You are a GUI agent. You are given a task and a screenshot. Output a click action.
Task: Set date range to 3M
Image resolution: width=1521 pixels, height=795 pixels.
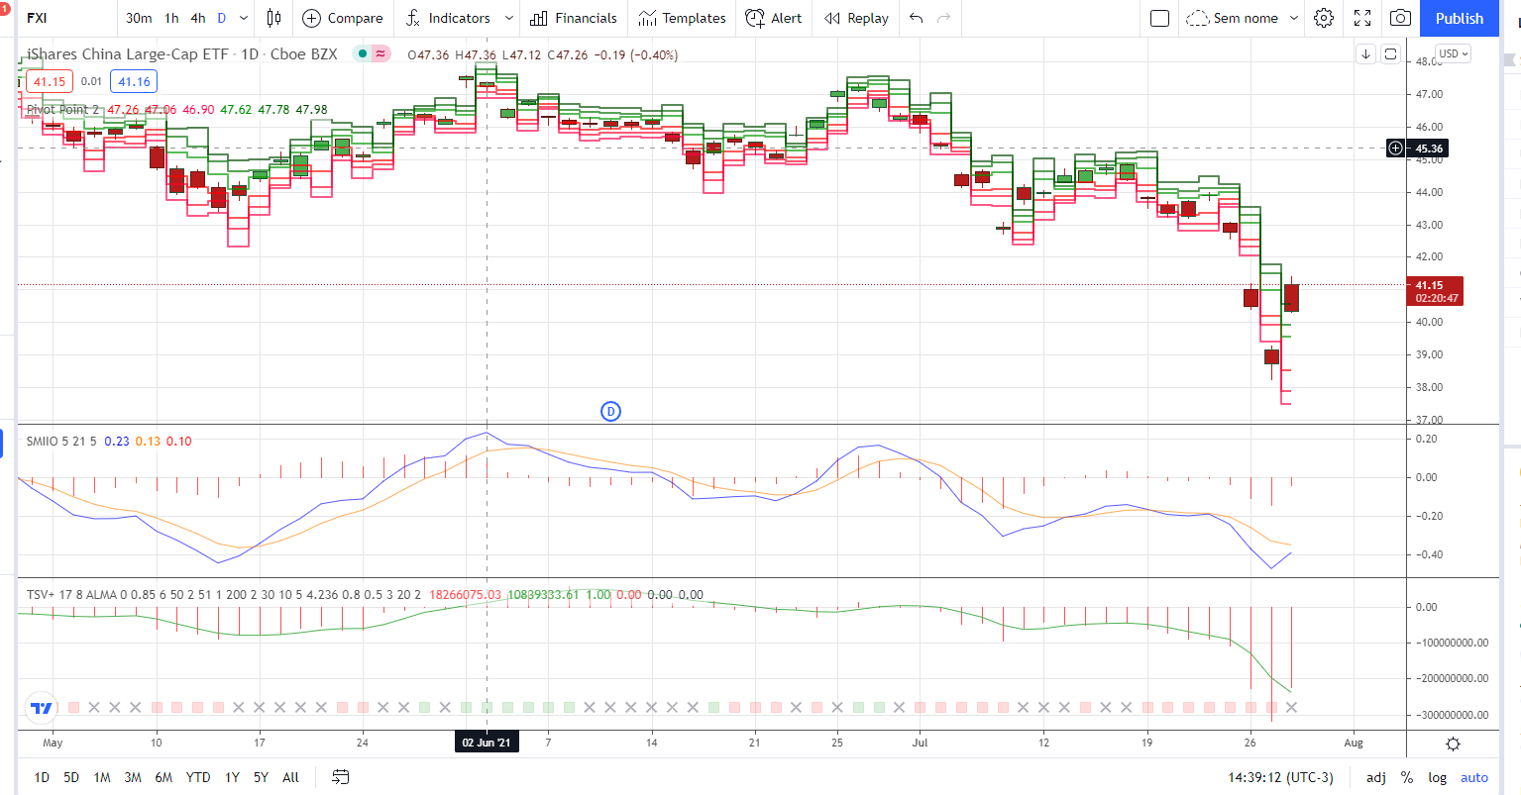tap(133, 777)
